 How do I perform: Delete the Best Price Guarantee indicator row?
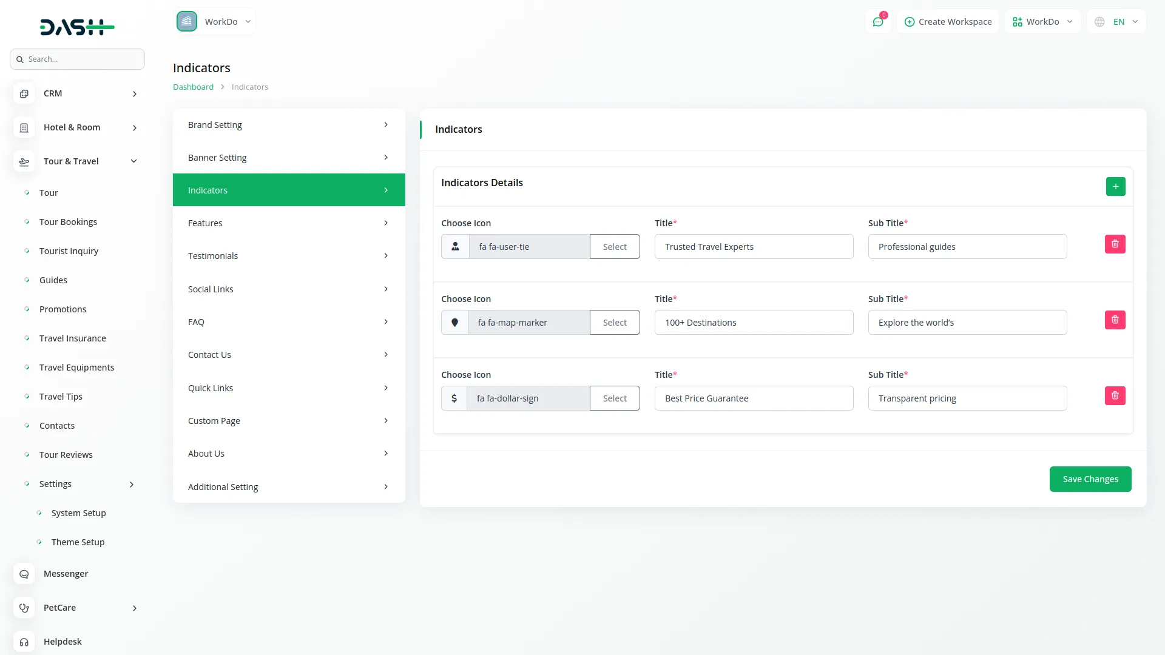coord(1115,395)
